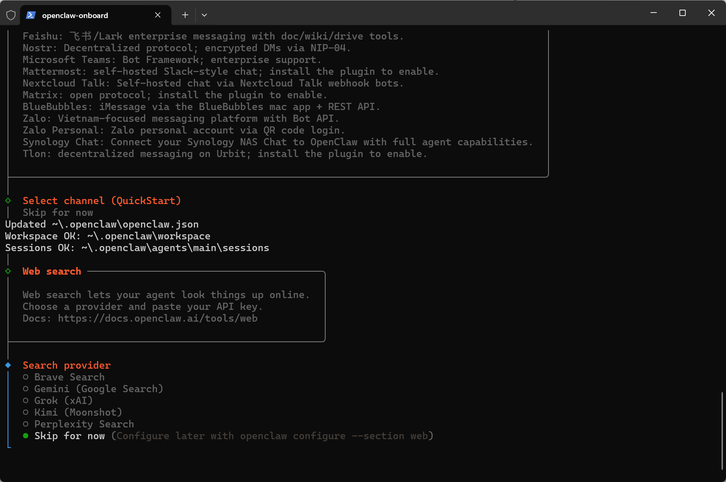Click the Web search heading
This screenshot has height=482, width=726.
click(52, 271)
